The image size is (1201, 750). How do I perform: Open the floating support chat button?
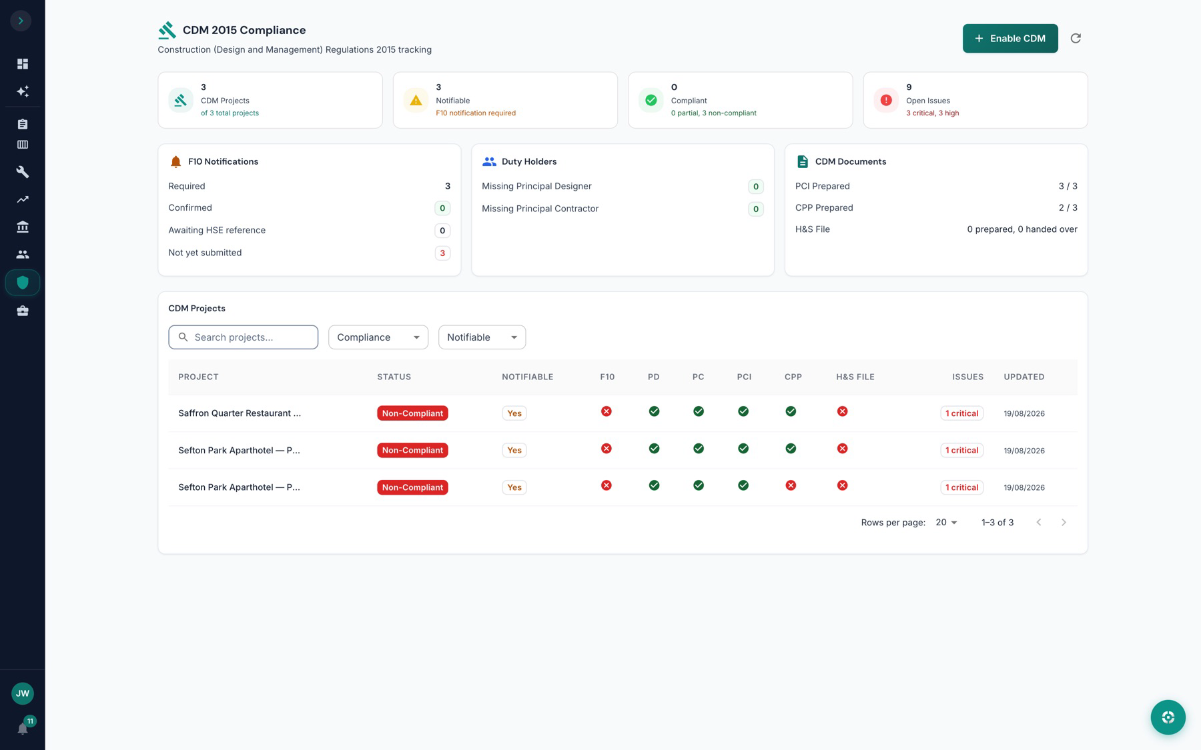(1168, 717)
